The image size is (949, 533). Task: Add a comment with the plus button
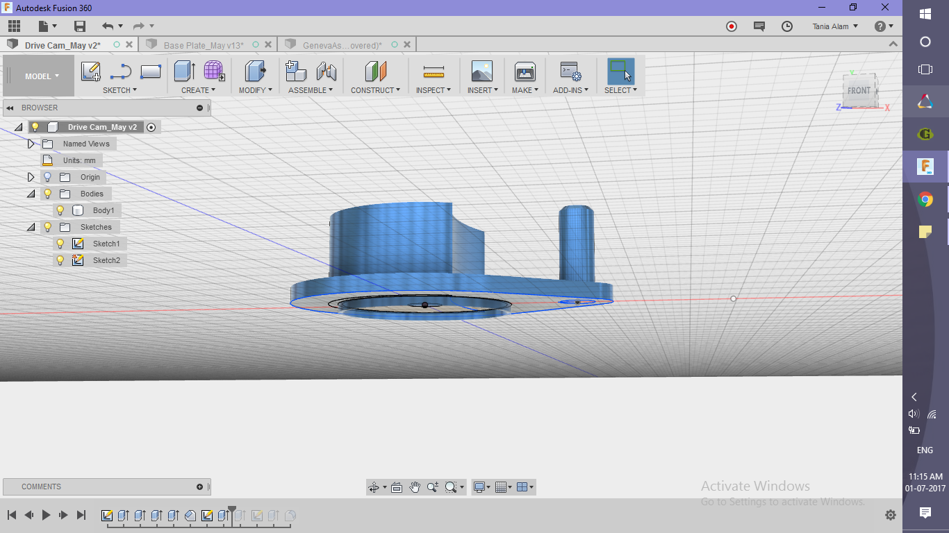coord(200,487)
